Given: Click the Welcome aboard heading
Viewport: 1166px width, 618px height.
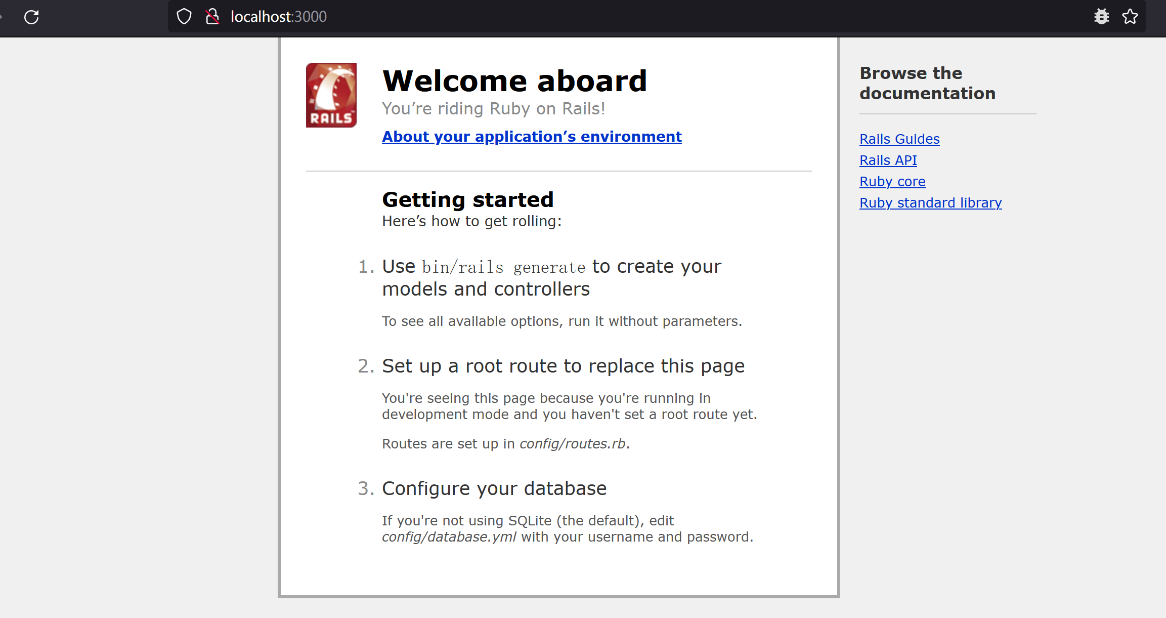Looking at the screenshot, I should pyautogui.click(x=514, y=81).
